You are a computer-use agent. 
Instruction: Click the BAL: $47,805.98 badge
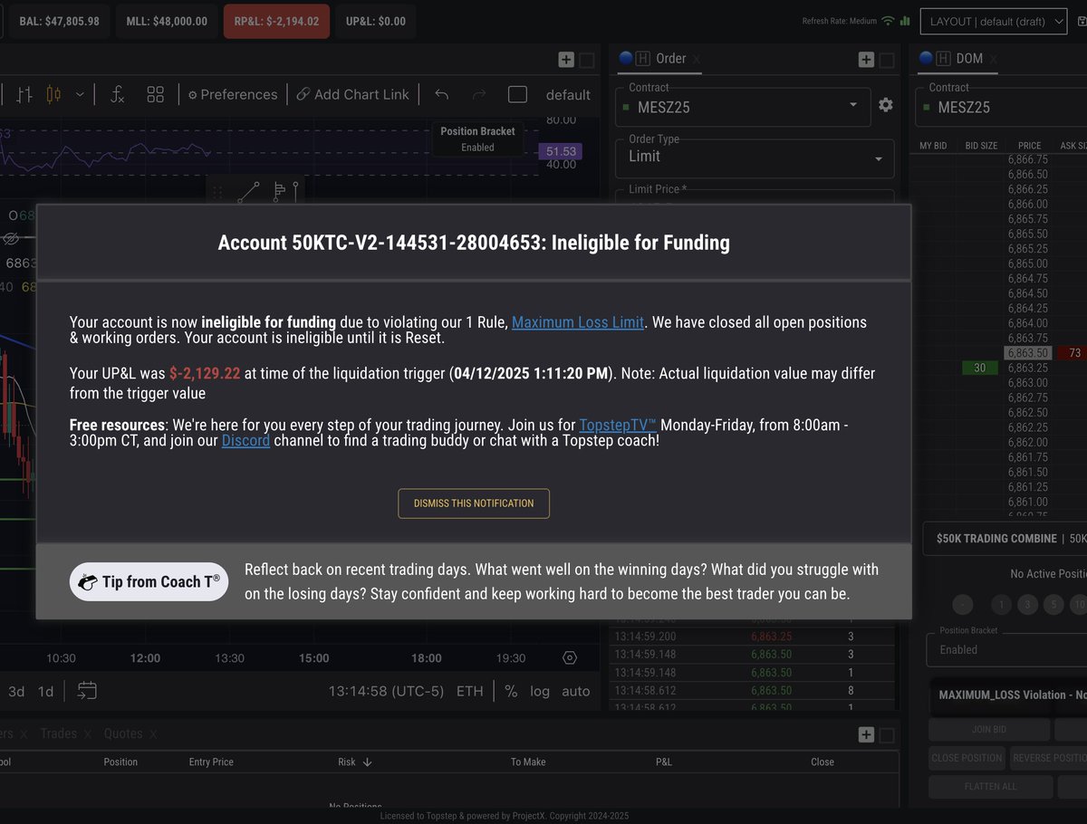(x=59, y=22)
